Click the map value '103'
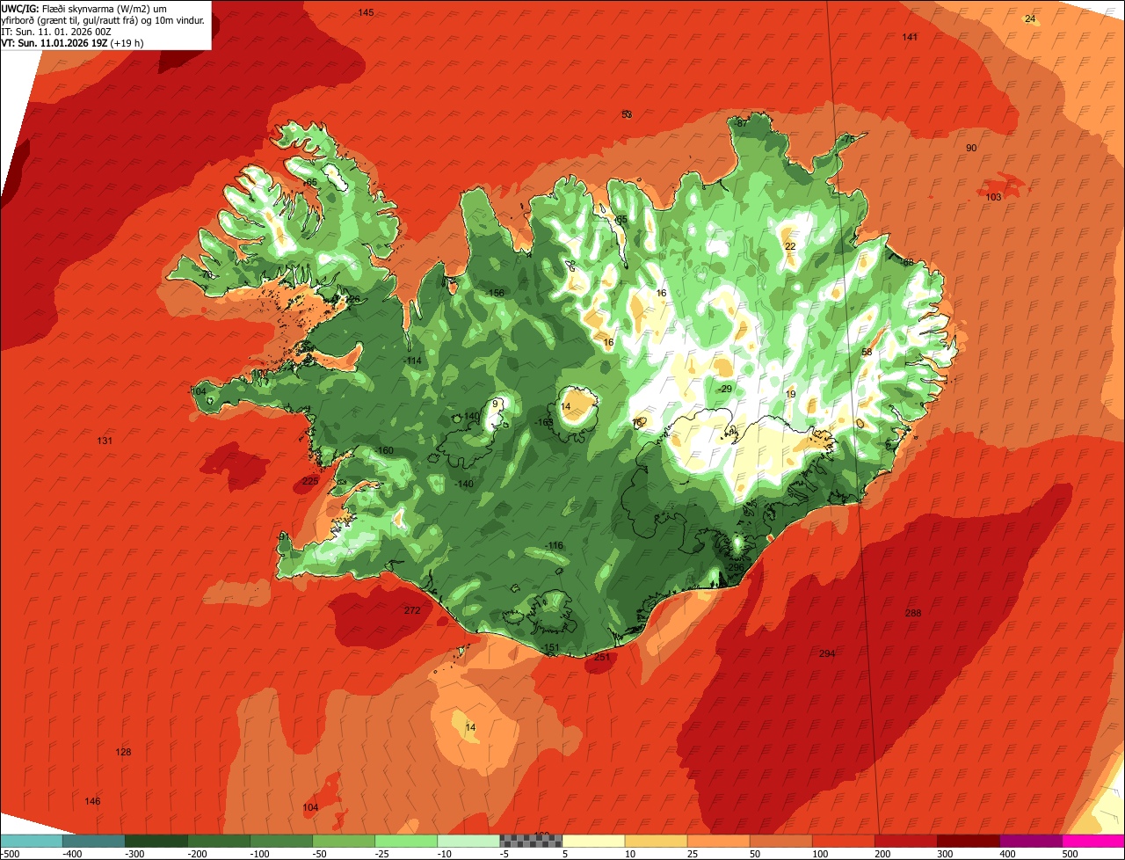Viewport: 1125px width, 860px height. (x=993, y=197)
